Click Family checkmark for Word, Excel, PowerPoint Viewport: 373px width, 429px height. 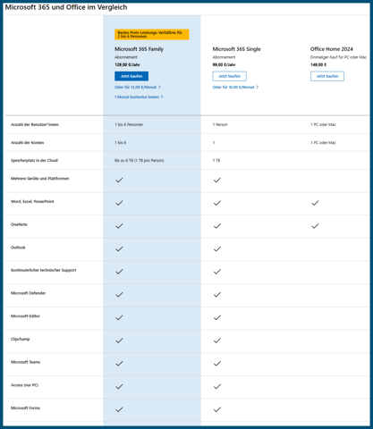pyautogui.click(x=119, y=203)
